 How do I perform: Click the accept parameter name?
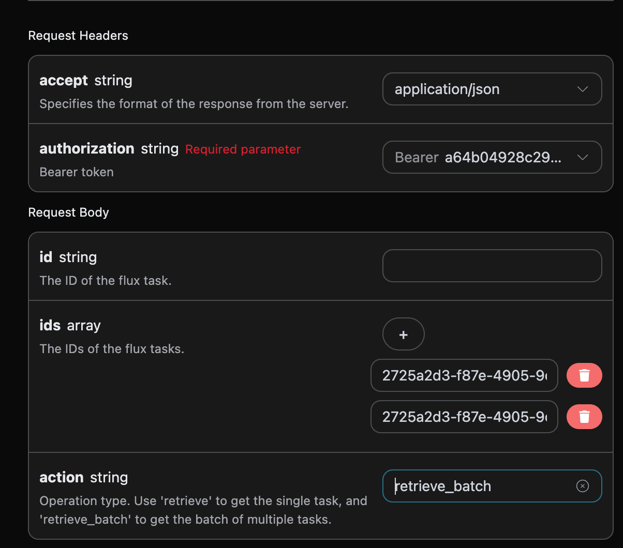click(x=64, y=81)
